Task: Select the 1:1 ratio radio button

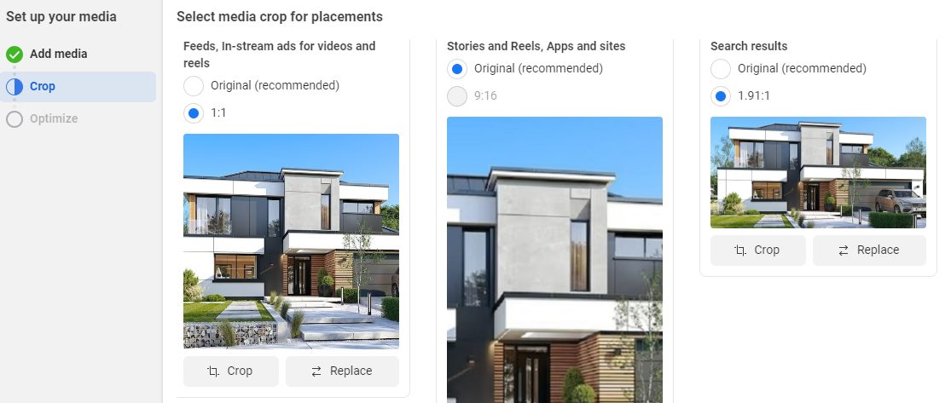Action: coord(194,113)
